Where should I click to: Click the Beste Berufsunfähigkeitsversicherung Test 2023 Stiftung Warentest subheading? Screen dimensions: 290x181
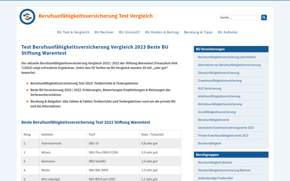tap(86, 122)
